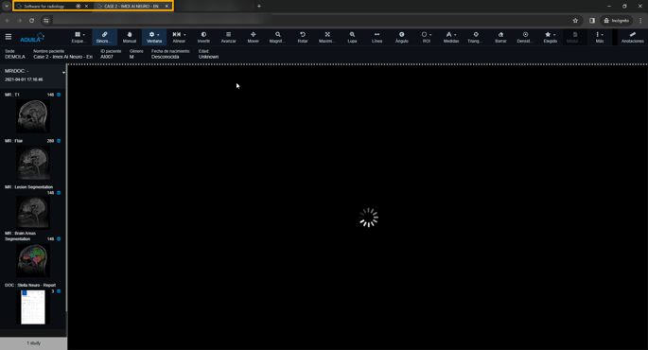This screenshot has width=648, height=350.
Task: Open the hamburger main menu
Action: (9, 37)
